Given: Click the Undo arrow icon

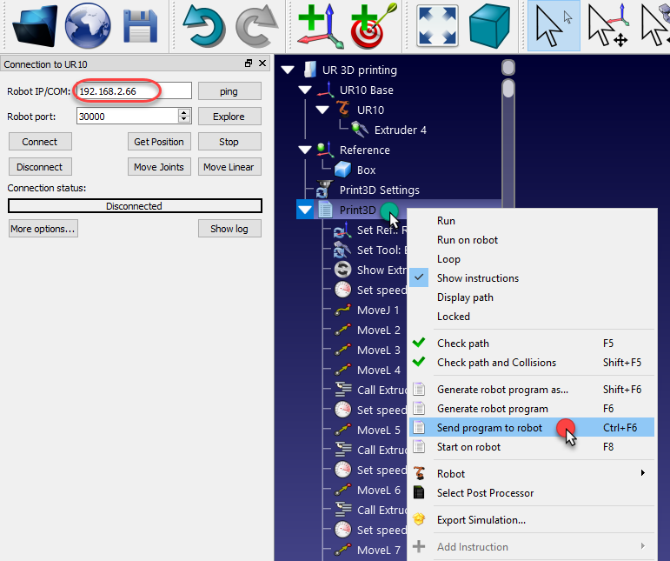Looking at the screenshot, I should [204, 25].
